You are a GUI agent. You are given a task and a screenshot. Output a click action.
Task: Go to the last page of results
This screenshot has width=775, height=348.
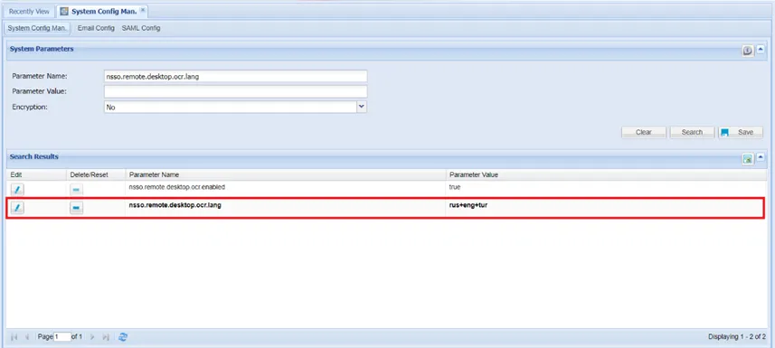105,336
